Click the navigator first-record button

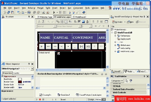point(42,46)
